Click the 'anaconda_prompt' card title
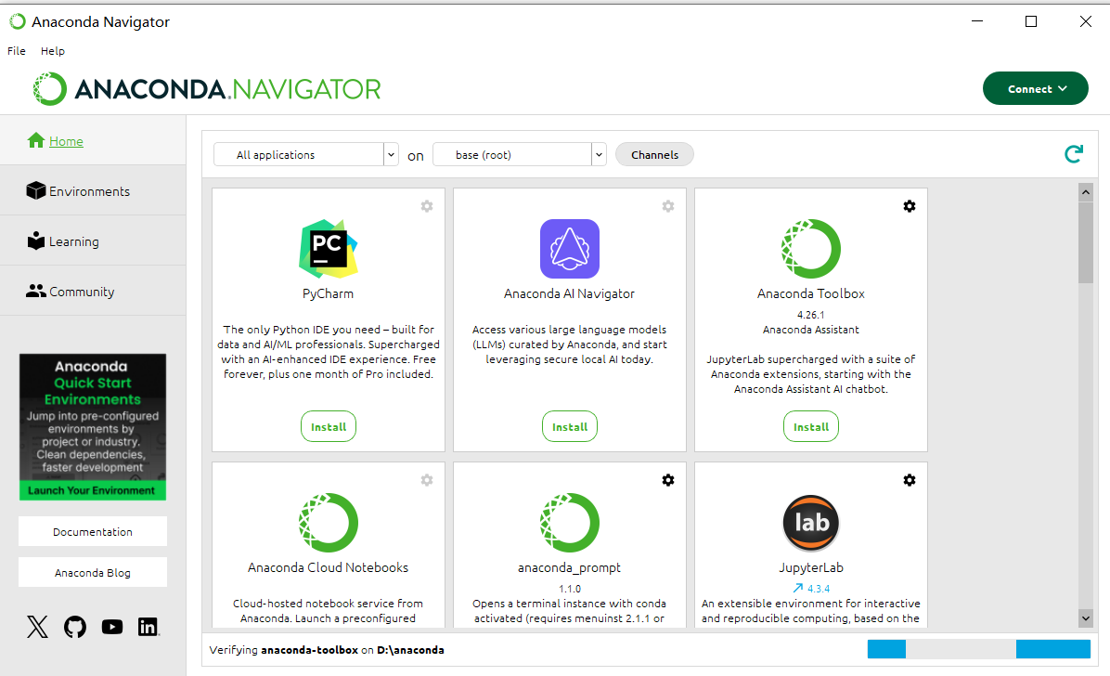The height and width of the screenshot is (676, 1110). [570, 567]
